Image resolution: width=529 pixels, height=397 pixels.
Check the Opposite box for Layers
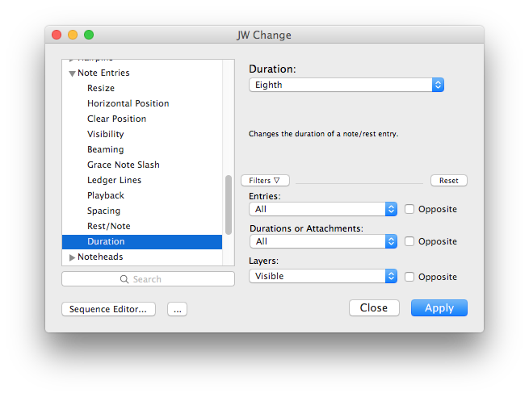[410, 277]
